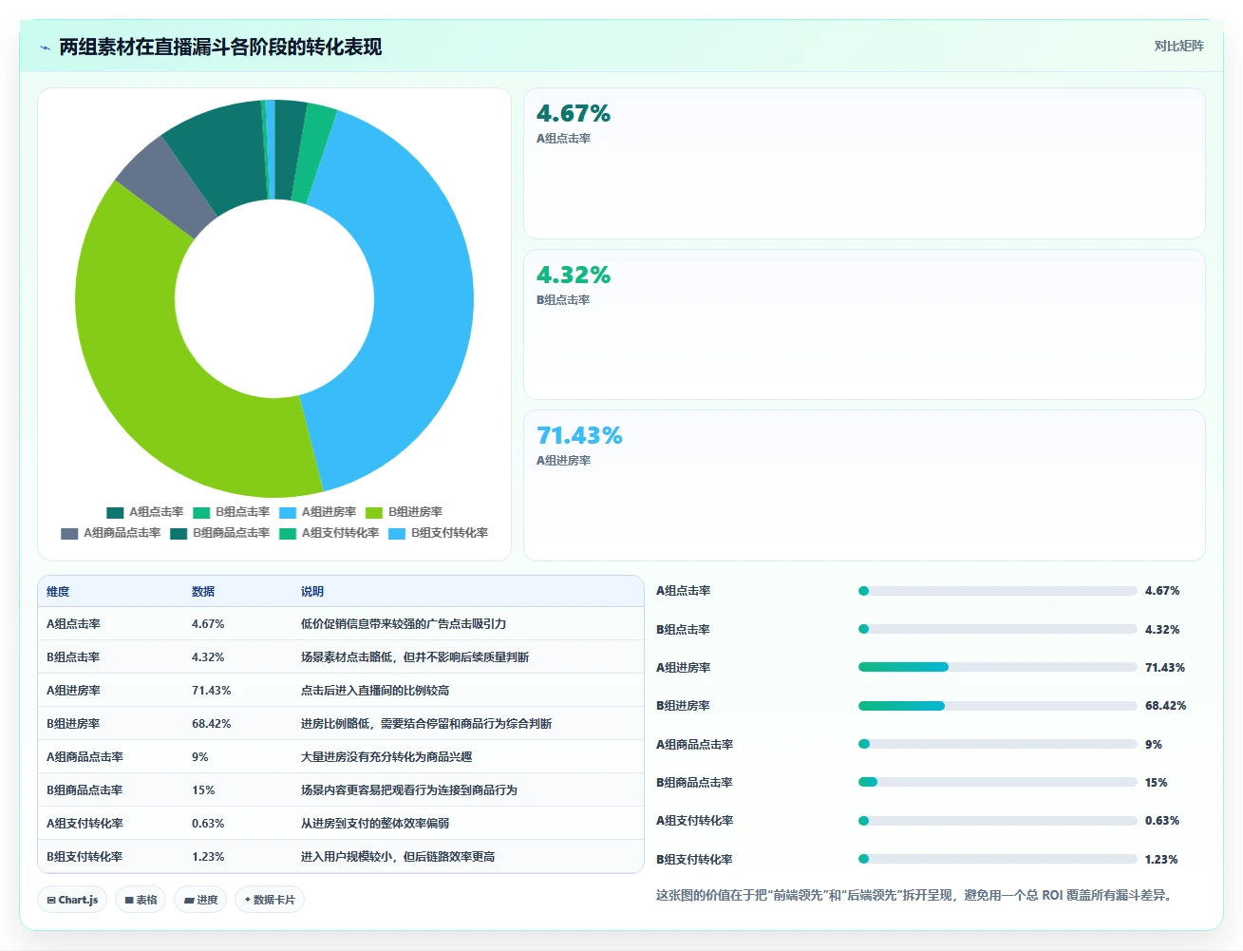
Task: Click the B组点击率 progress bar
Action: (997, 629)
